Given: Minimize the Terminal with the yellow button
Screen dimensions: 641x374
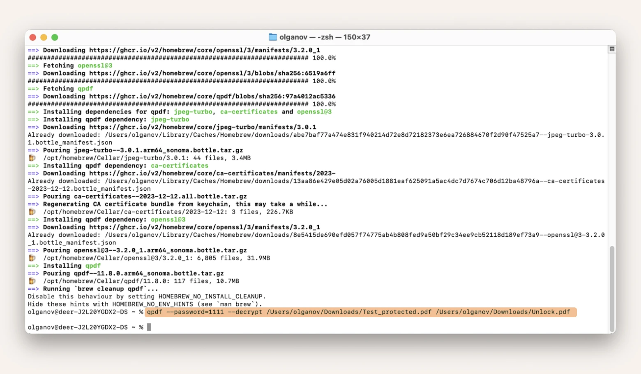Looking at the screenshot, I should tap(44, 37).
